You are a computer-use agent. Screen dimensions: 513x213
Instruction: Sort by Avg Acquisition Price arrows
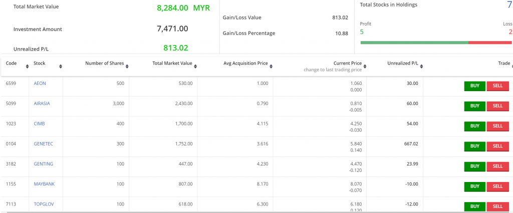pos(271,66)
